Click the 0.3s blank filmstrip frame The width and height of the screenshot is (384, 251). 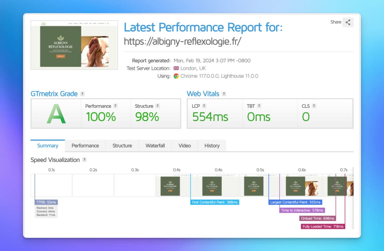135,185
